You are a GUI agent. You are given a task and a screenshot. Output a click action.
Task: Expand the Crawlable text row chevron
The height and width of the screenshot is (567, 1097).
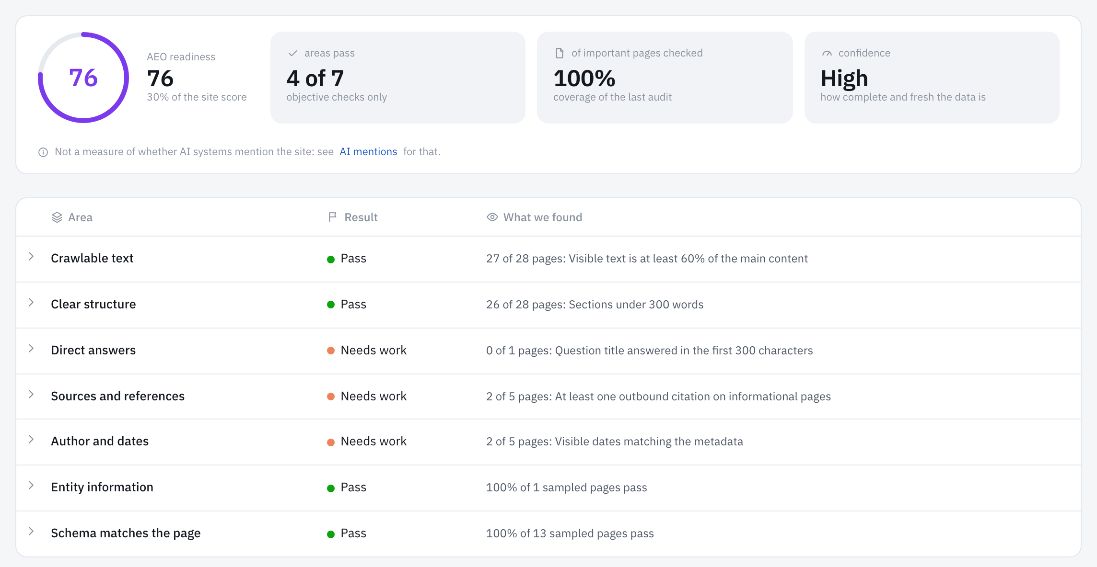tap(31, 257)
